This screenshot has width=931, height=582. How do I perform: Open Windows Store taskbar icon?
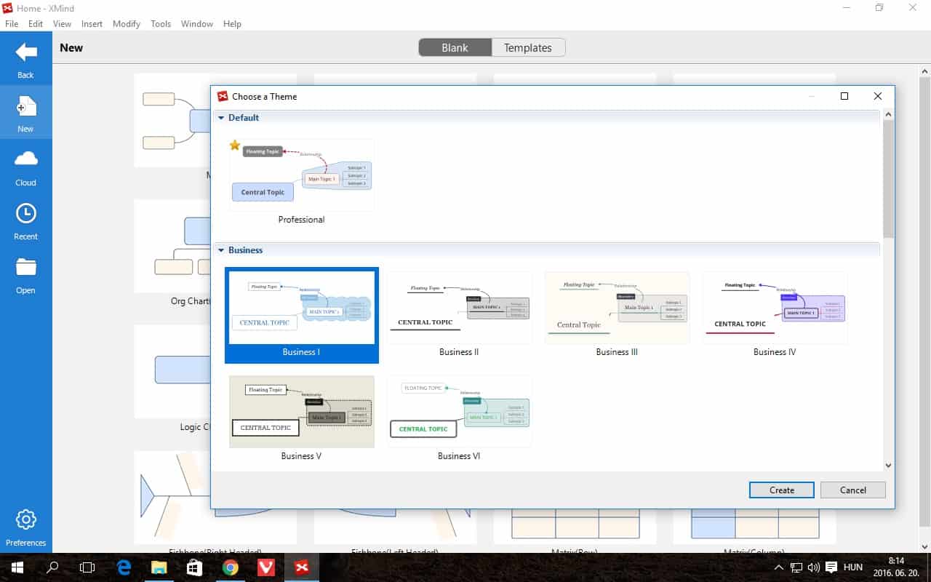click(x=195, y=567)
